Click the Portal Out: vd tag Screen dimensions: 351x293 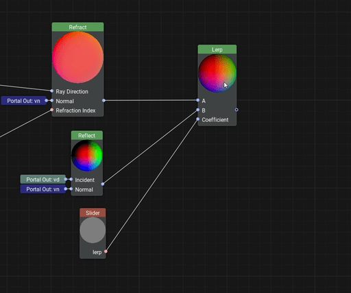point(43,180)
